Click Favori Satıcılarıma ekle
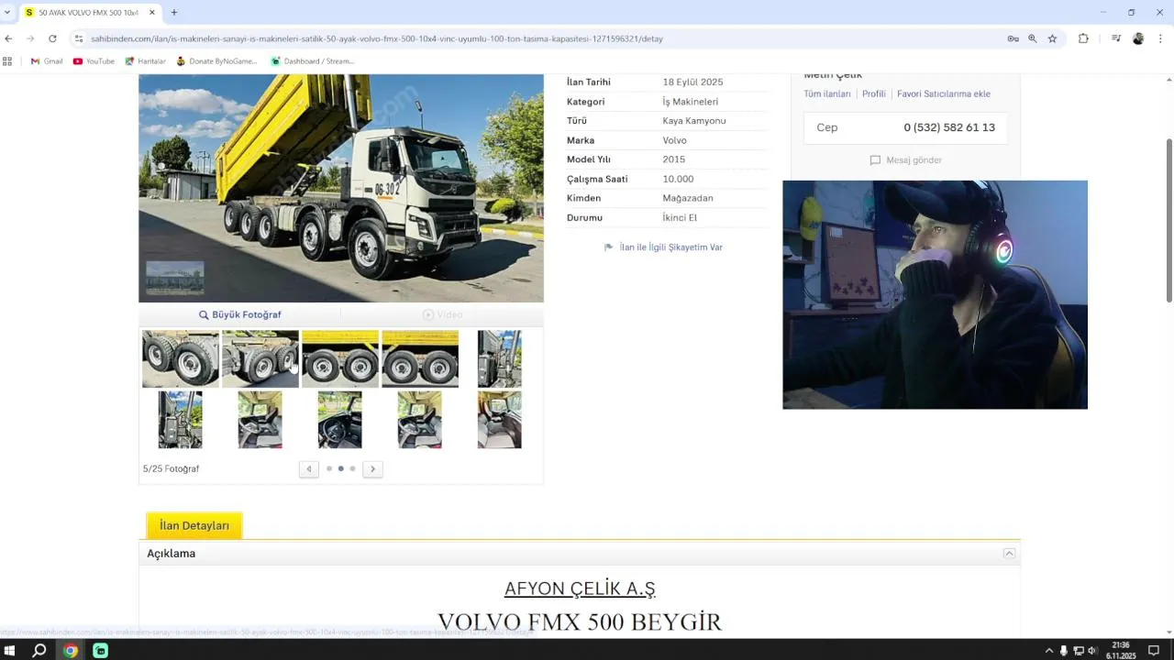1174x660 pixels. tap(944, 93)
